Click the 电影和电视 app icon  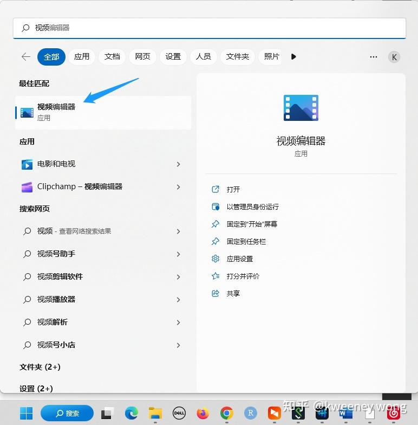(27, 164)
